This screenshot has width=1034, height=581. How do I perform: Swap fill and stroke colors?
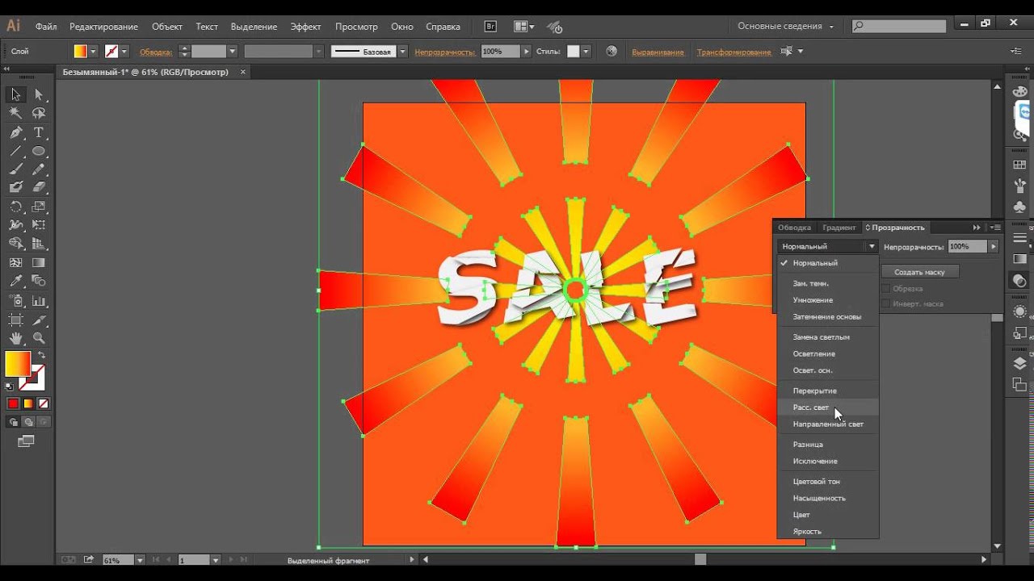[x=41, y=355]
